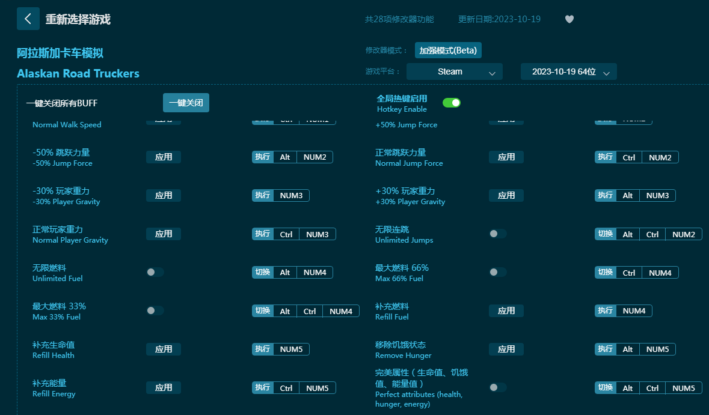
Task: Click NUM5 hotkey box for Refill Health
Action: [292, 349]
